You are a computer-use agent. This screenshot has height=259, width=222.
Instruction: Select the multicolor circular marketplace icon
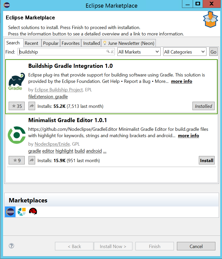tap(22, 212)
